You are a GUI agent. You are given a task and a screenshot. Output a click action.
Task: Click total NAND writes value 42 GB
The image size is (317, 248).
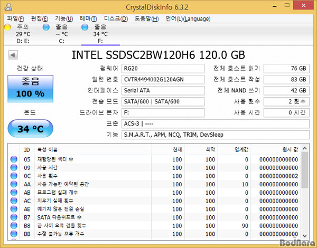pyautogui.click(x=286, y=90)
